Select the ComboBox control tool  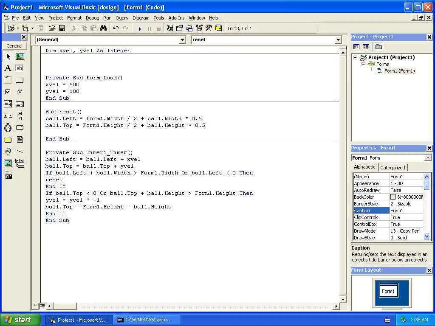pyautogui.click(x=8, y=104)
